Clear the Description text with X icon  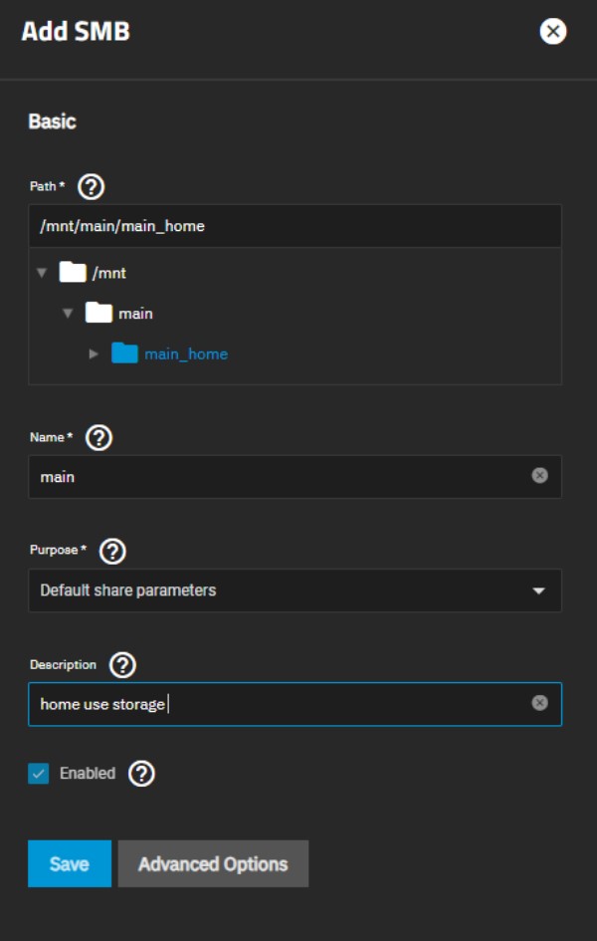(539, 703)
